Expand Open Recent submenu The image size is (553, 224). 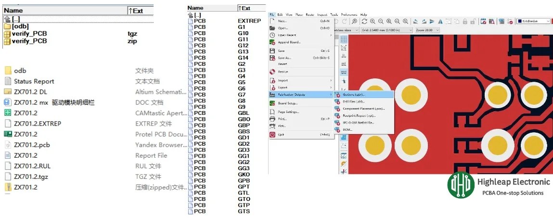pyautogui.click(x=301, y=35)
